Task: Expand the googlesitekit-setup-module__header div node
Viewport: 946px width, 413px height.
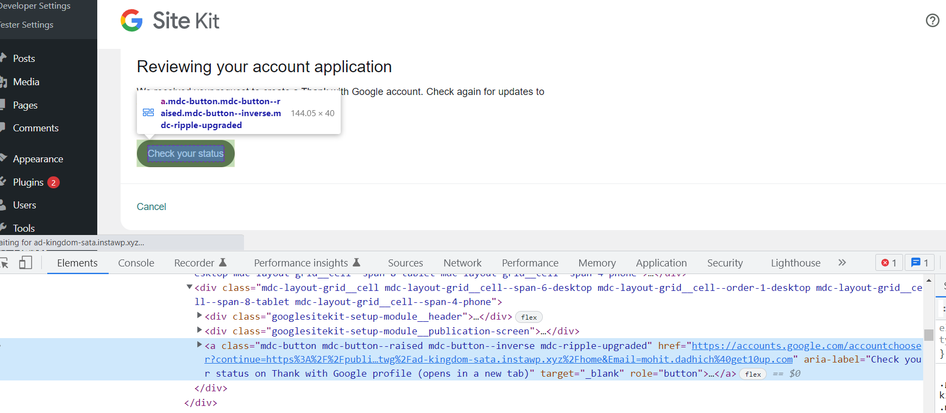Action: click(x=199, y=315)
